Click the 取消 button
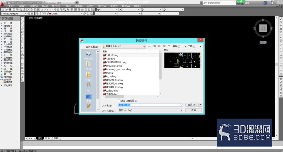This screenshot has height=152, width=283. [194, 110]
